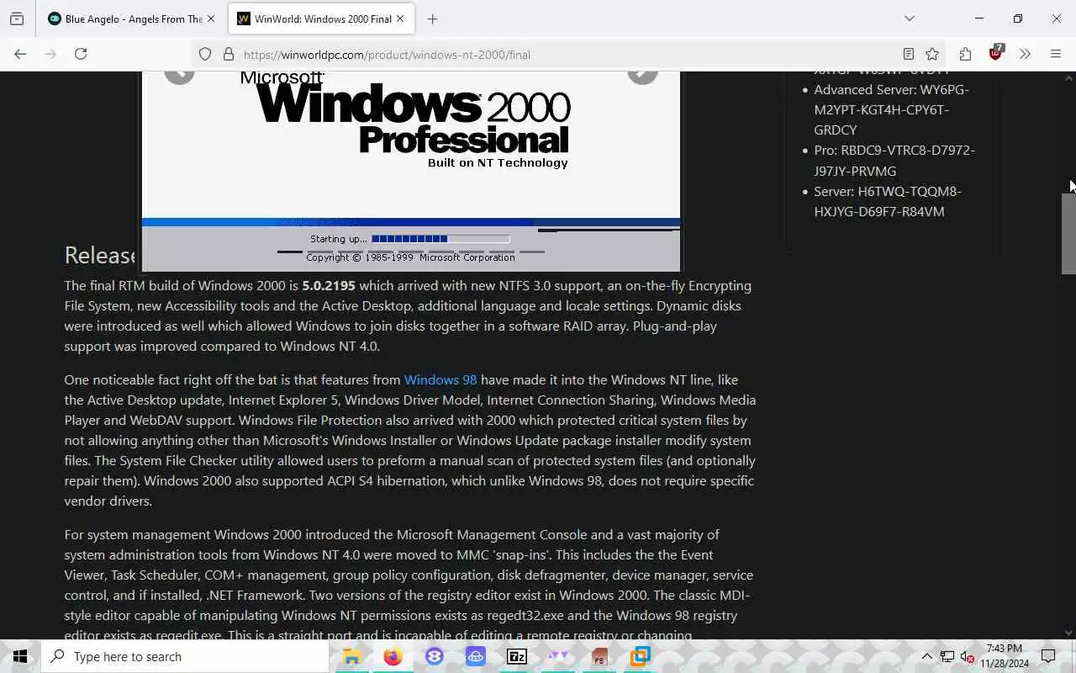
Task: Close the WinWorld tab
Action: click(400, 19)
